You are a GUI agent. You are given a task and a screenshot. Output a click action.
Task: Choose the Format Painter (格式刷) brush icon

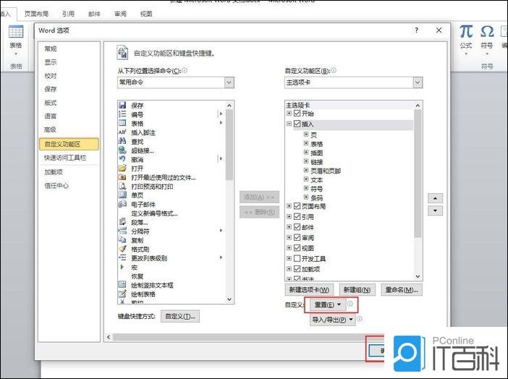122,249
